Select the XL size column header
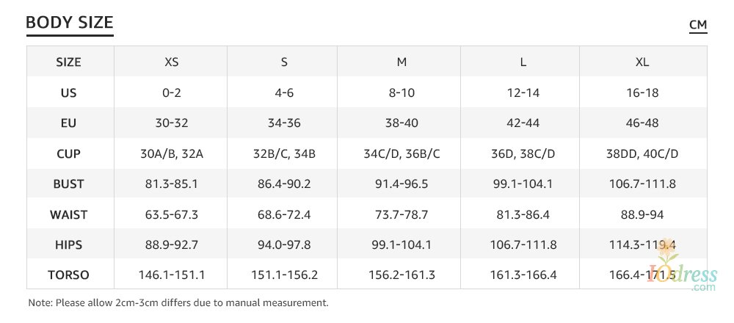Image resolution: width=734 pixels, height=323 pixels. [642, 62]
